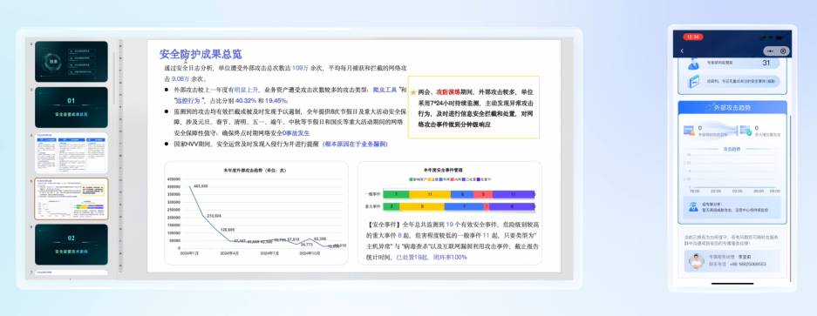Tap the expert avatar icon beside 31
This screenshot has height=316, width=817.
coord(693,64)
